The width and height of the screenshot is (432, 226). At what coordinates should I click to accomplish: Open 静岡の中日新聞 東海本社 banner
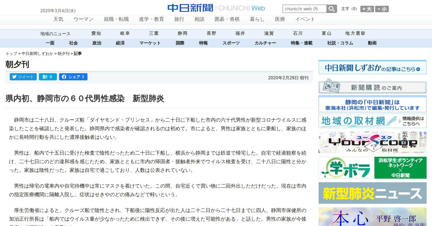pos(373,104)
